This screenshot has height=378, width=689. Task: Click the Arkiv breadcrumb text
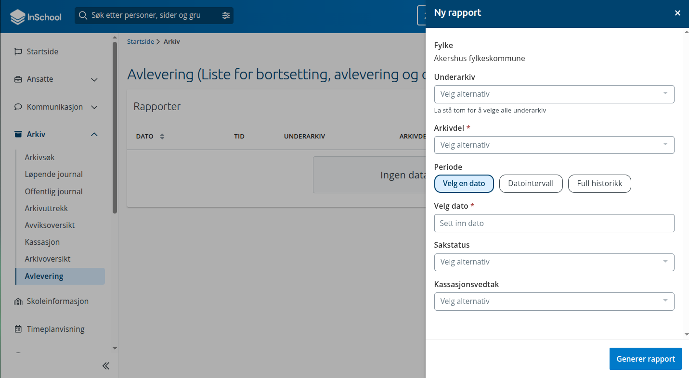172,42
